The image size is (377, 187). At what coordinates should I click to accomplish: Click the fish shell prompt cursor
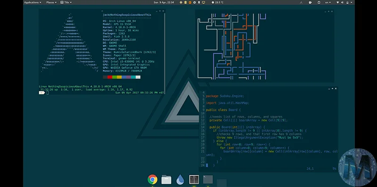(x=48, y=93)
